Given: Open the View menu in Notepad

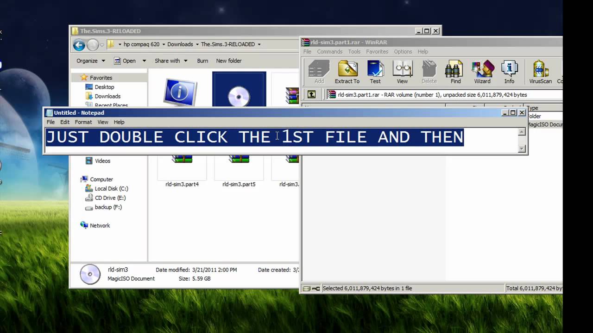Looking at the screenshot, I should tap(103, 122).
